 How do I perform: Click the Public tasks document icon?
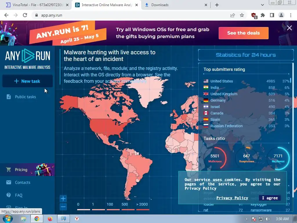[8, 97]
